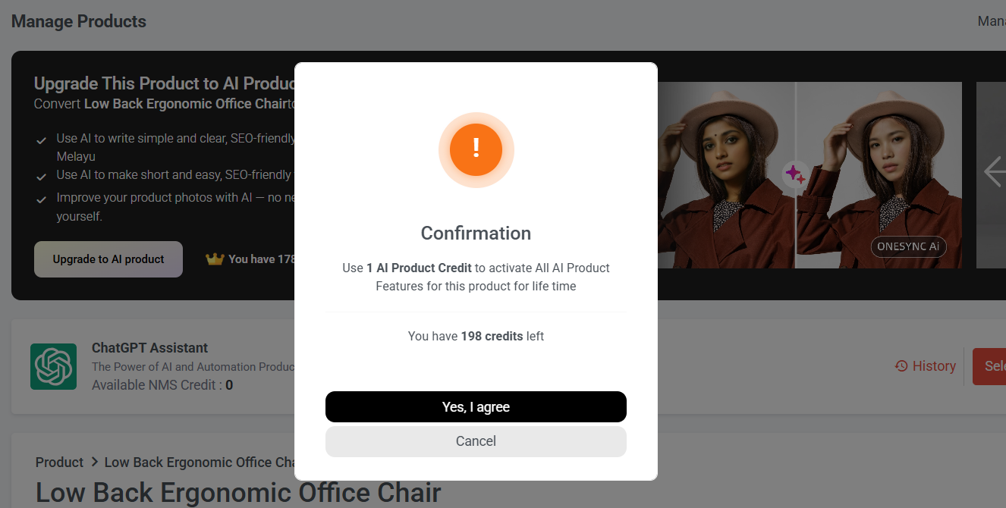Image resolution: width=1006 pixels, height=508 pixels.
Task: Click the green ChatGPT Assistant logo
Action: [x=53, y=366]
